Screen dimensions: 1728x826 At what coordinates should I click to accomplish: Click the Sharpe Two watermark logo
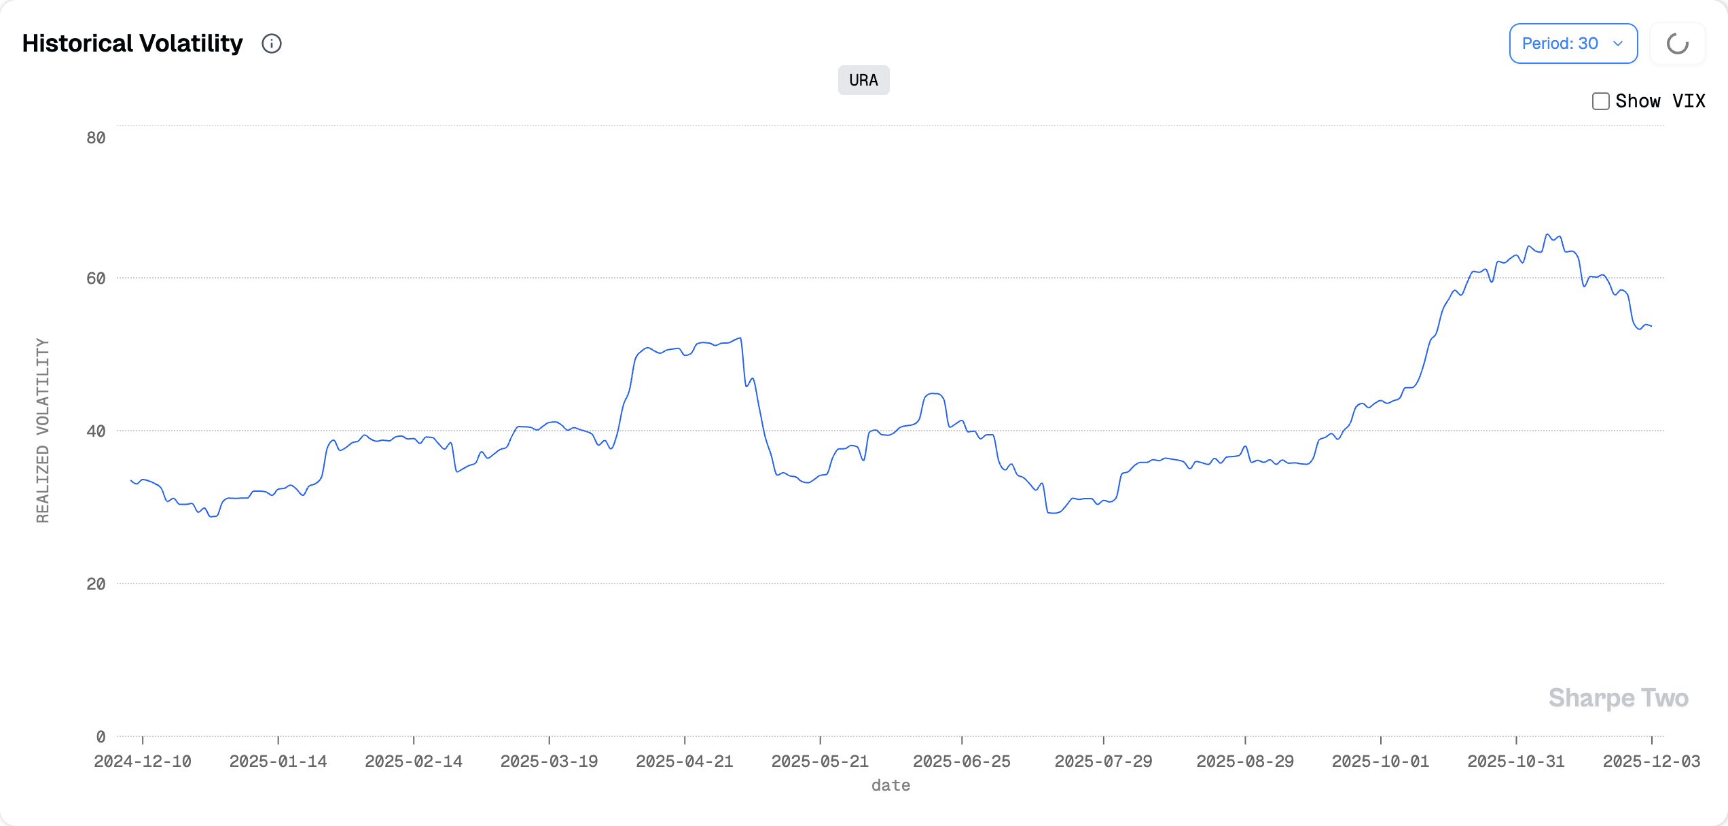click(1618, 698)
